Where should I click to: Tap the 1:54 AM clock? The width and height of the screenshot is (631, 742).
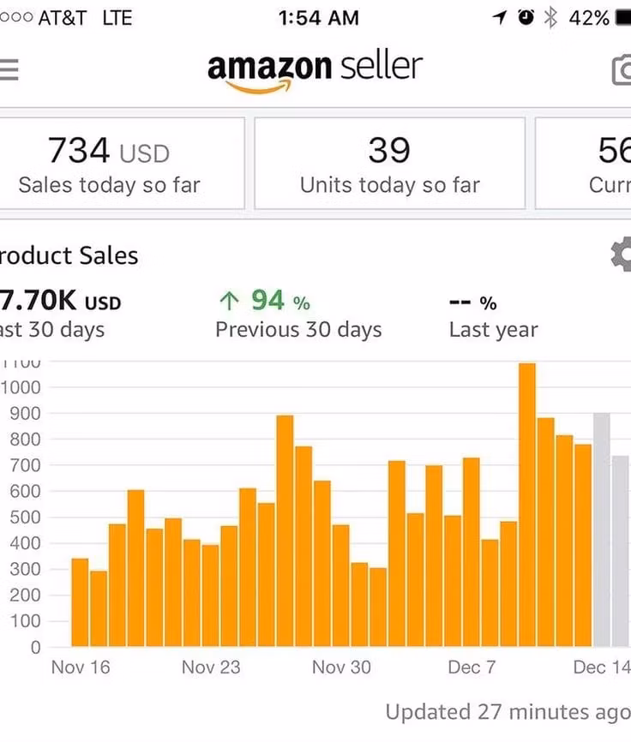point(319,18)
